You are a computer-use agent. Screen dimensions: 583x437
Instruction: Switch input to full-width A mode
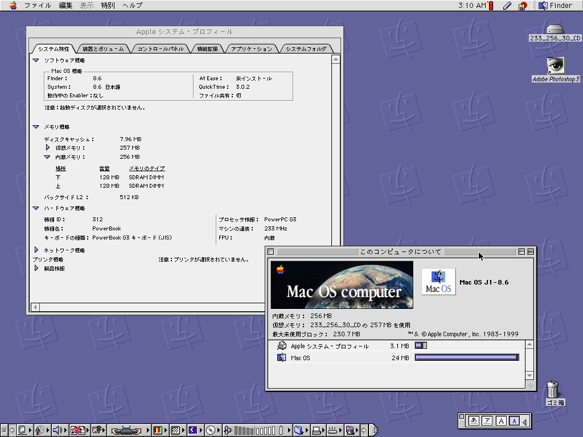pos(501,421)
